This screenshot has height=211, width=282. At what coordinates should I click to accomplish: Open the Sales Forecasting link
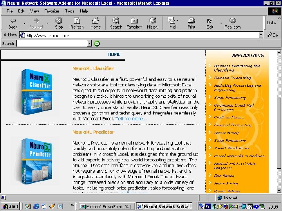point(230,98)
